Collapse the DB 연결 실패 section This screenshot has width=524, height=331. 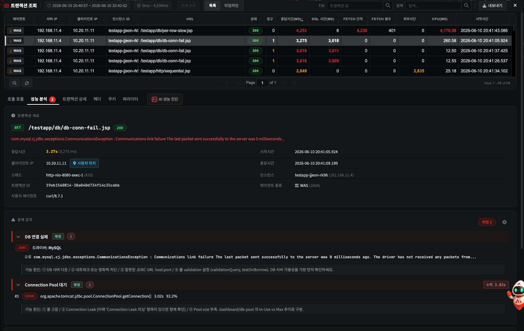(x=18, y=237)
